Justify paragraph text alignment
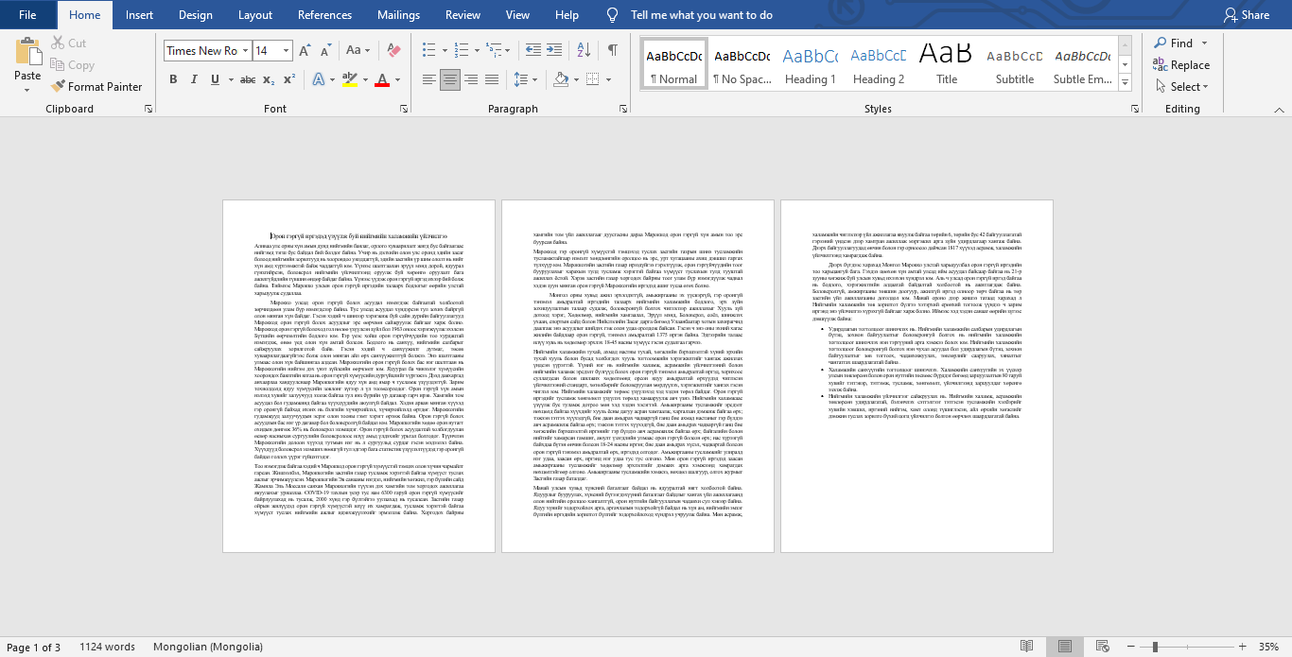The image size is (1292, 657). click(491, 79)
